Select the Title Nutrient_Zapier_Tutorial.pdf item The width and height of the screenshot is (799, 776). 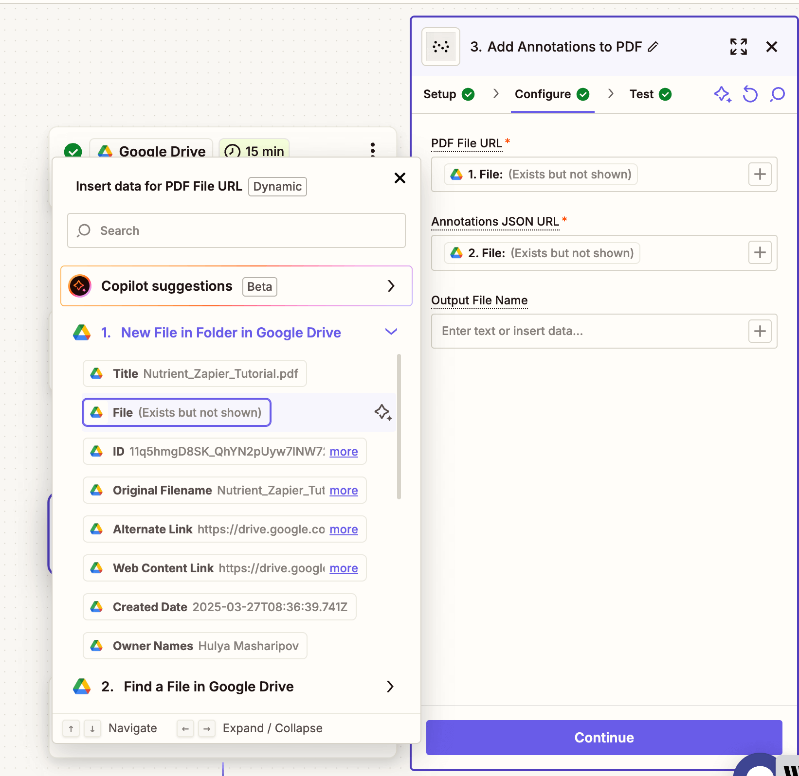pyautogui.click(x=195, y=373)
